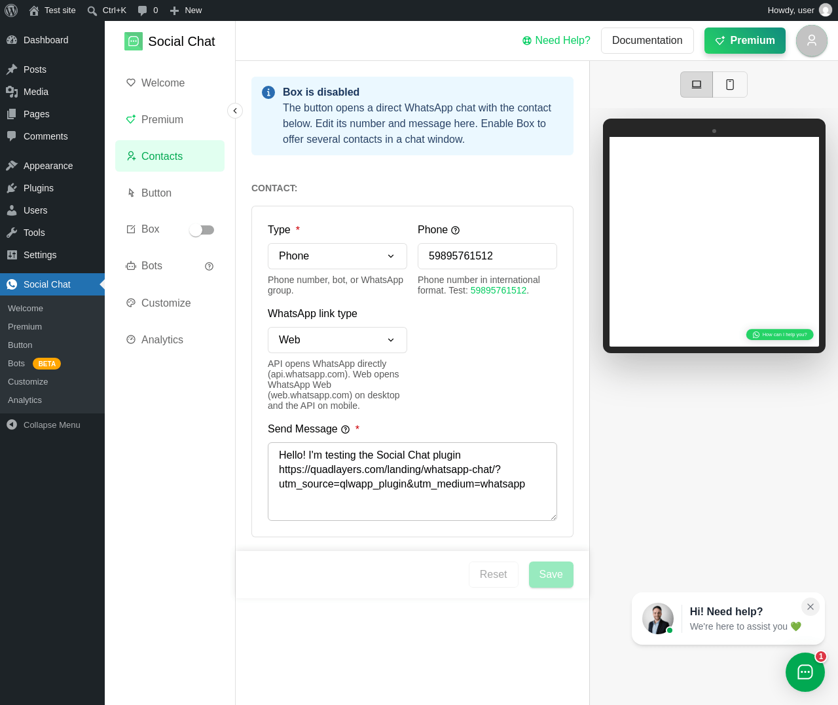This screenshot has width=838, height=705.
Task: Open the Welcome tab in Social Chat panel
Action: tap(170, 83)
